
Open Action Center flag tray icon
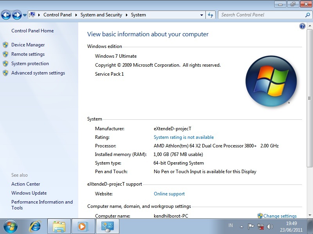pos(251,226)
